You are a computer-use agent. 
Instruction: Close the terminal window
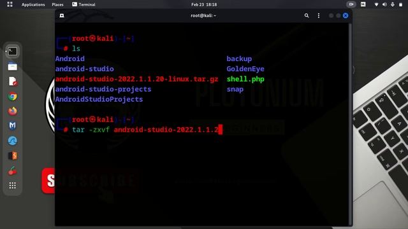(346, 15)
